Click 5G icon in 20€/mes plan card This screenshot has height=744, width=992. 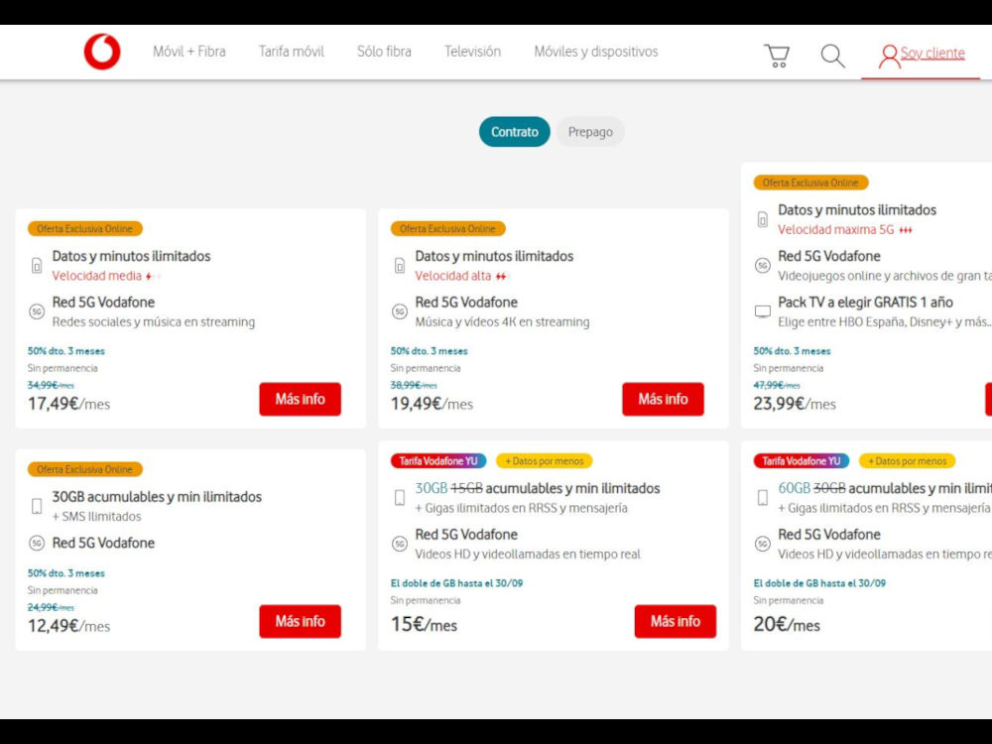(x=762, y=544)
